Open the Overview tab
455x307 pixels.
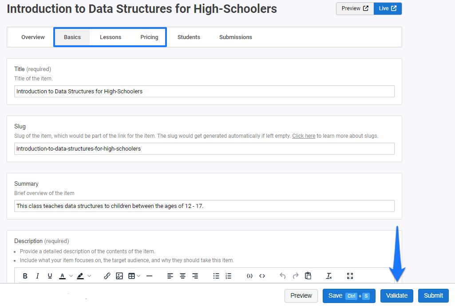pyautogui.click(x=33, y=37)
